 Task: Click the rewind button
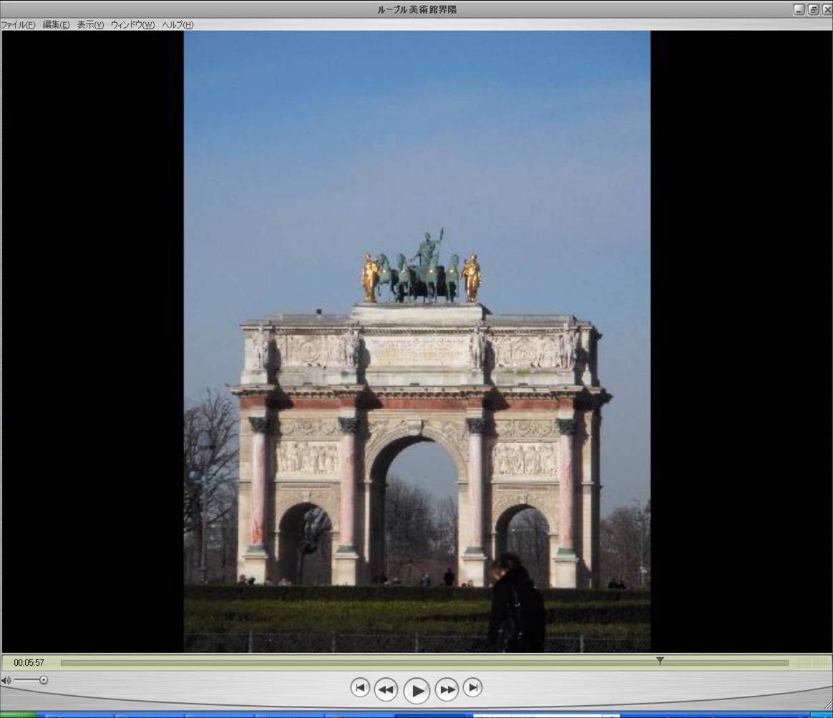(386, 689)
